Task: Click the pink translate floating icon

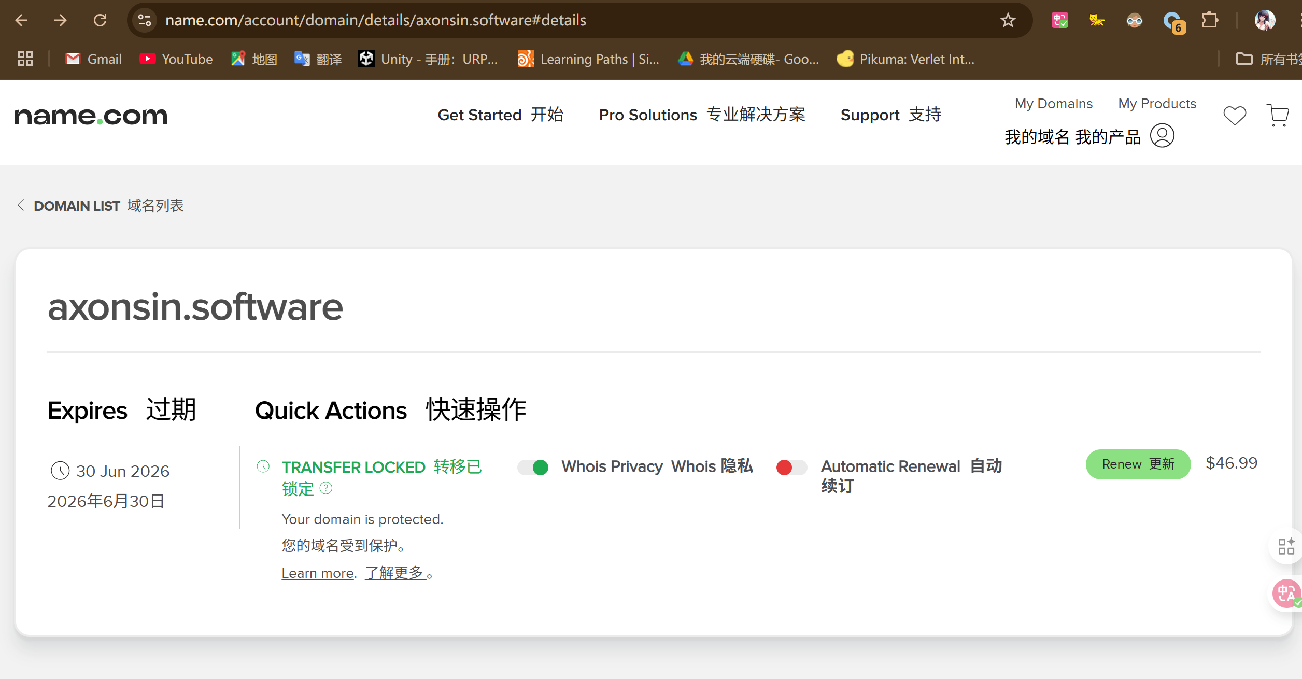Action: point(1286,593)
